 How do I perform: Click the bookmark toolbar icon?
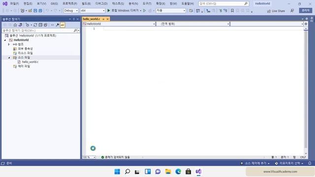tap(232, 11)
